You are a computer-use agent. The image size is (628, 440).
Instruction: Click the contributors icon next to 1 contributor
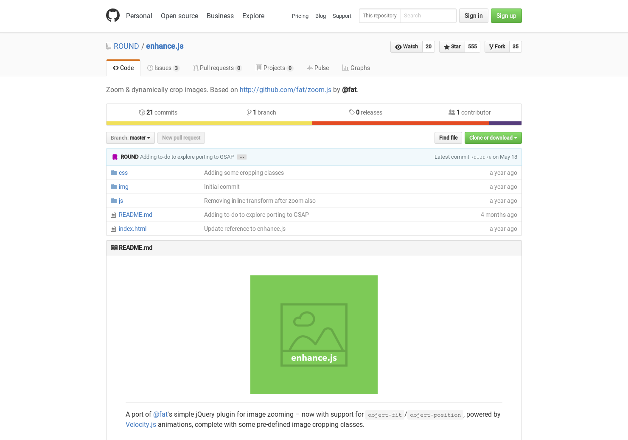(451, 112)
